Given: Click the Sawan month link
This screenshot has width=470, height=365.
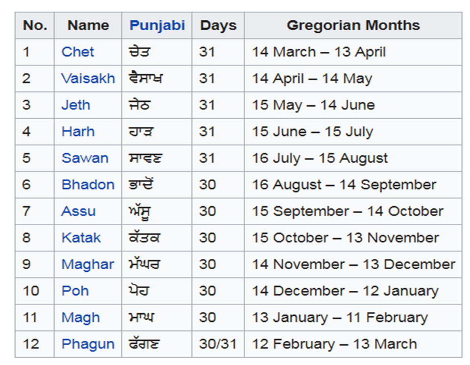Looking at the screenshot, I should click(x=85, y=158).
